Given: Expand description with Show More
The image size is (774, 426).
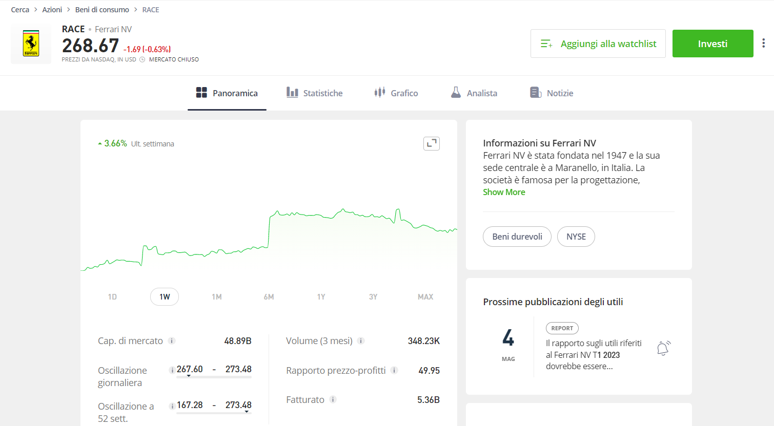Looking at the screenshot, I should 504,192.
